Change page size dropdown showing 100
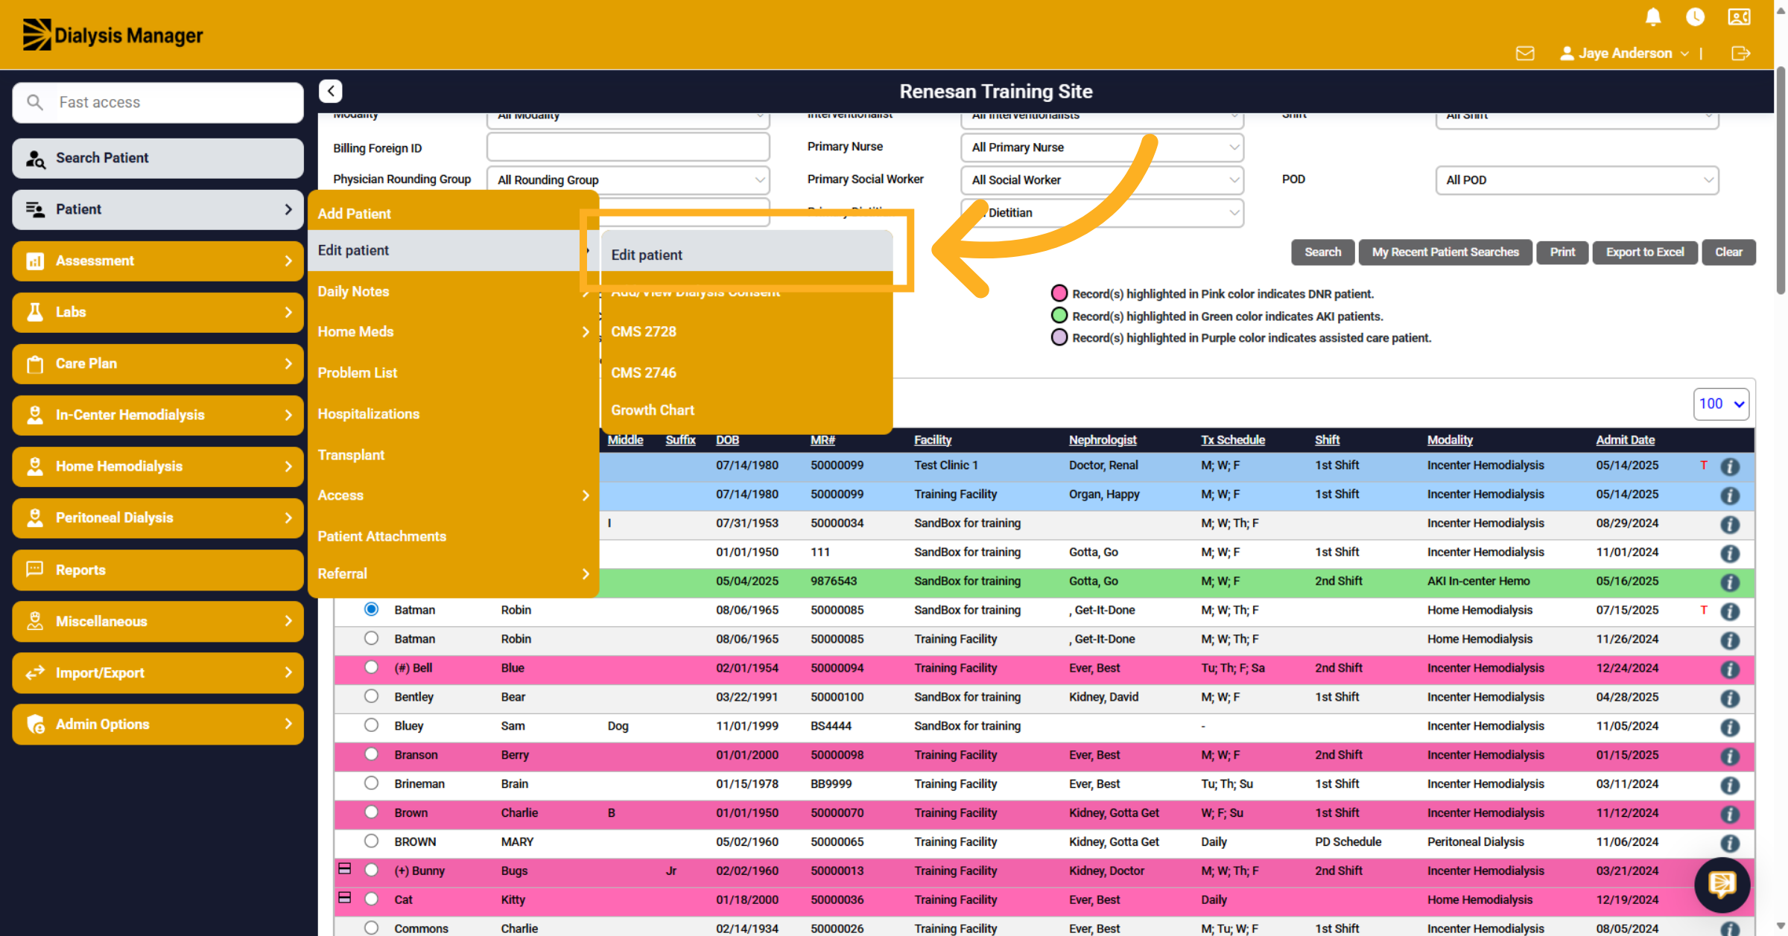Screen dimensions: 1788x936 click(x=1721, y=404)
